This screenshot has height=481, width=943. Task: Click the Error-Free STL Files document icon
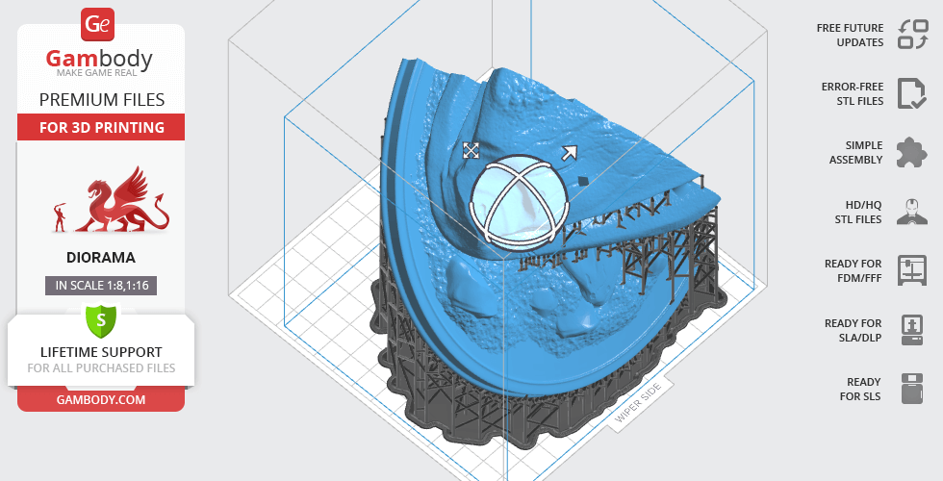(911, 93)
